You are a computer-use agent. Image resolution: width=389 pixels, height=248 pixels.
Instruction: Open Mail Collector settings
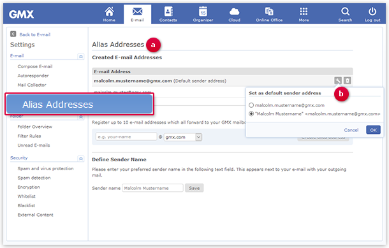click(32, 85)
